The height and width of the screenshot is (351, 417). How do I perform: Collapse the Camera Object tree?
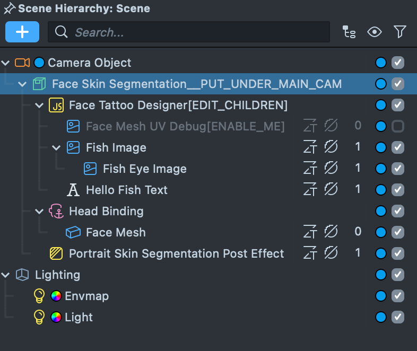click(6, 63)
